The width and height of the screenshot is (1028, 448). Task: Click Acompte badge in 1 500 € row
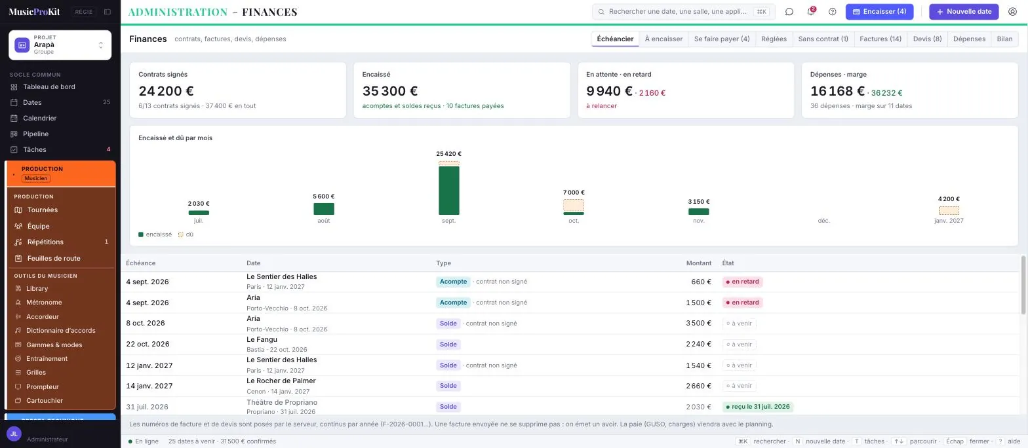point(453,303)
